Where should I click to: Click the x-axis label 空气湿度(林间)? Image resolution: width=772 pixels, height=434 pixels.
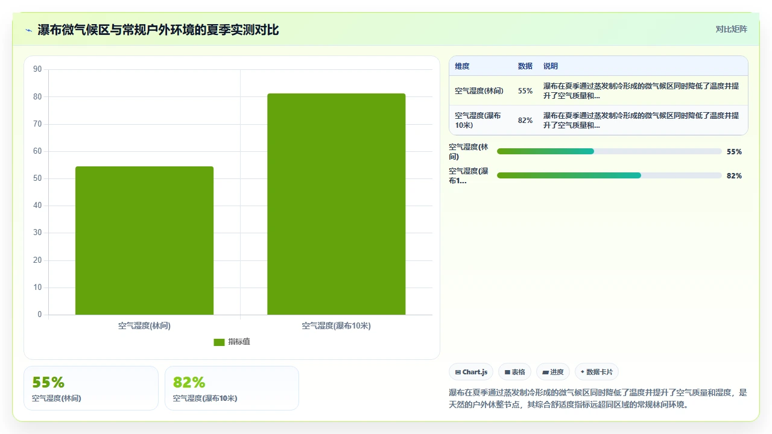[x=144, y=325]
